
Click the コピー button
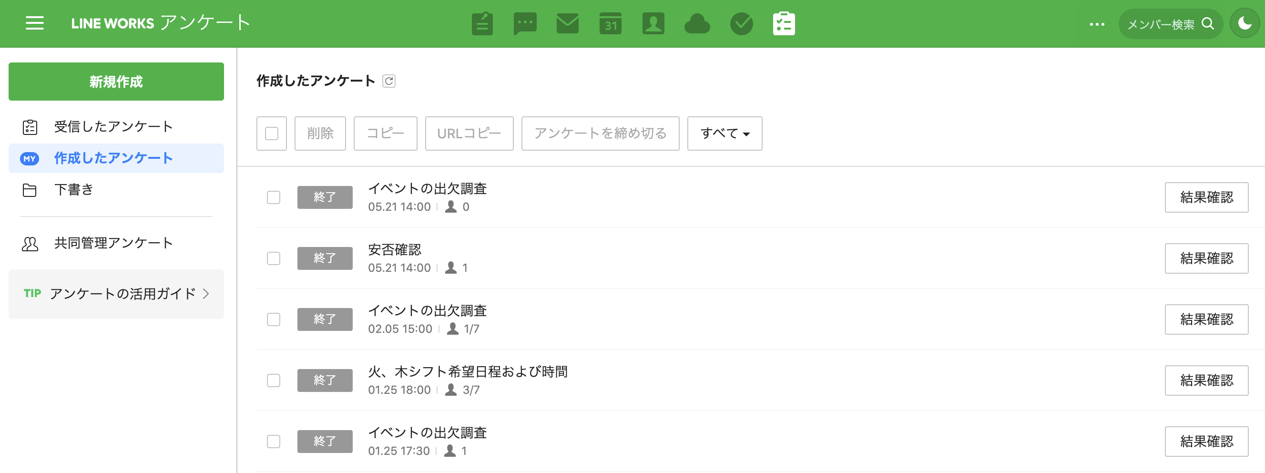[386, 134]
